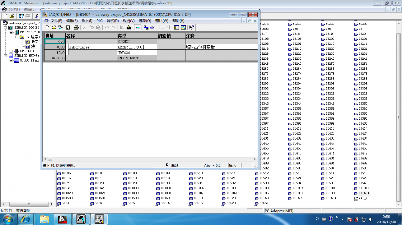This screenshot has width=402, height=225.
Task: Open 文件(F) menu in LAD/STL/FBD window
Action: point(57,21)
